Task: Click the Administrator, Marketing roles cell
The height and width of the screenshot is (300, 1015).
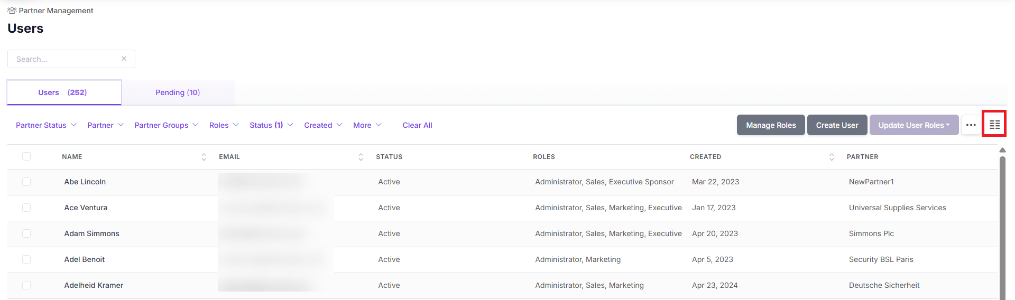Action: 578,259
